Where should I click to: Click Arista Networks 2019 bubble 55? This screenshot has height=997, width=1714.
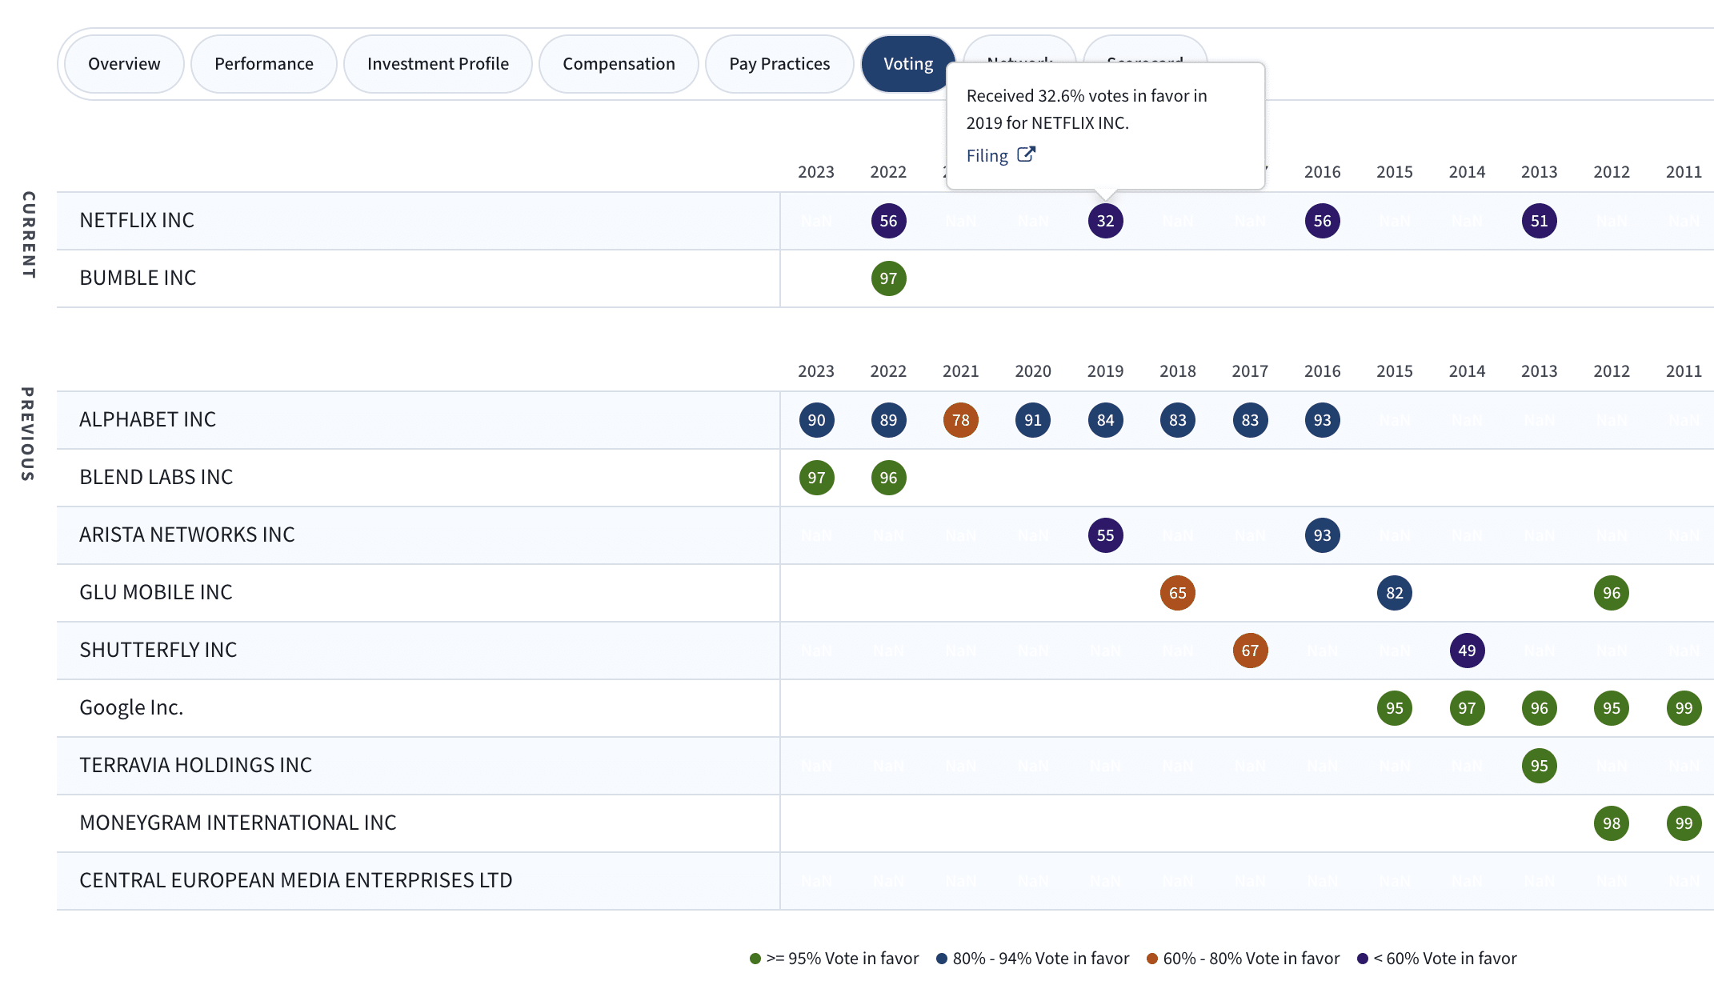[x=1105, y=535]
